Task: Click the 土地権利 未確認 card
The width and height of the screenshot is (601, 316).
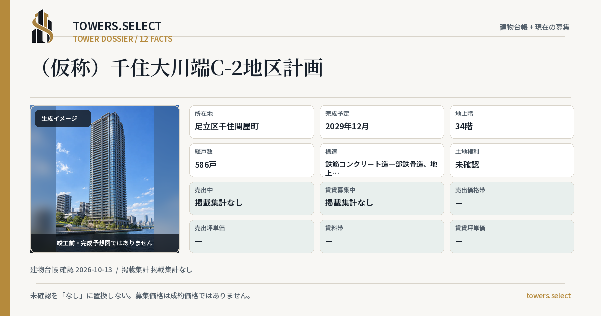Action: 512,160
